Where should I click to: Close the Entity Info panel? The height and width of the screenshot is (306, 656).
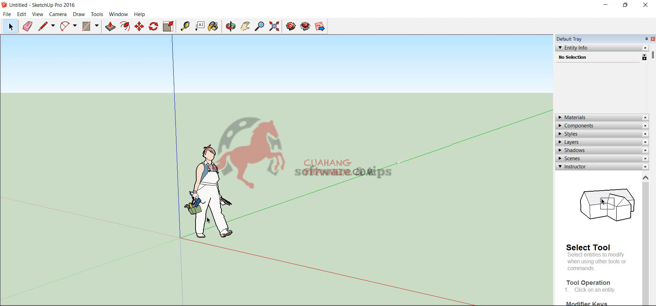pyautogui.click(x=645, y=48)
